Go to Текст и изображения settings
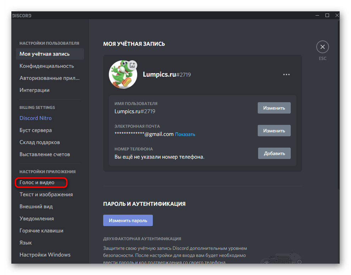The height and width of the screenshot is (275, 351). [x=46, y=194]
